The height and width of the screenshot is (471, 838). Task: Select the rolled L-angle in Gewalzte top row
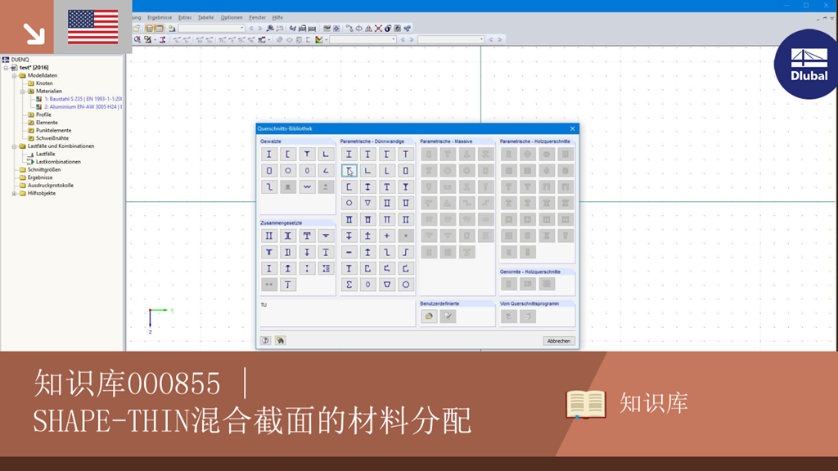[x=326, y=155]
